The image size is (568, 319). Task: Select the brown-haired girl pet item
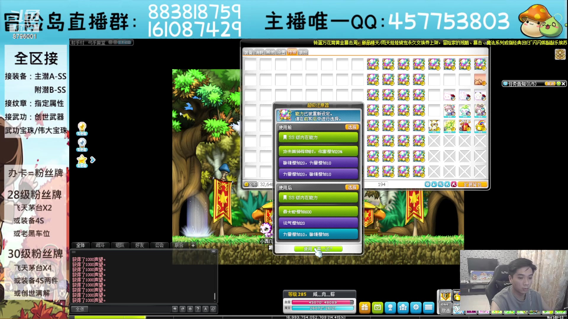tap(480, 110)
